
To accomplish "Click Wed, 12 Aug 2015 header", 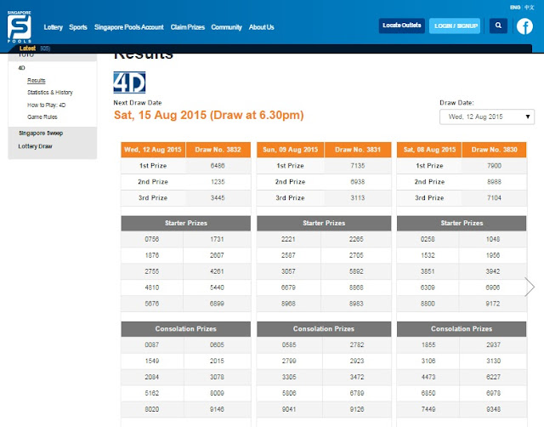I will pos(153,150).
